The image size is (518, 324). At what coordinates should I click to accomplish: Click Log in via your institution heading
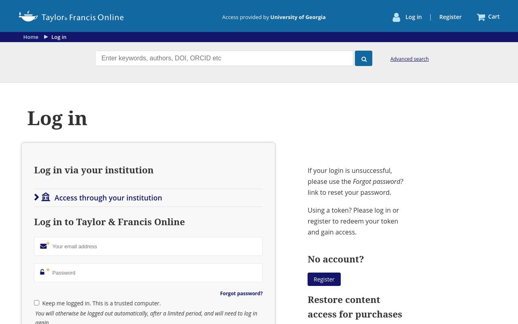pos(94,170)
